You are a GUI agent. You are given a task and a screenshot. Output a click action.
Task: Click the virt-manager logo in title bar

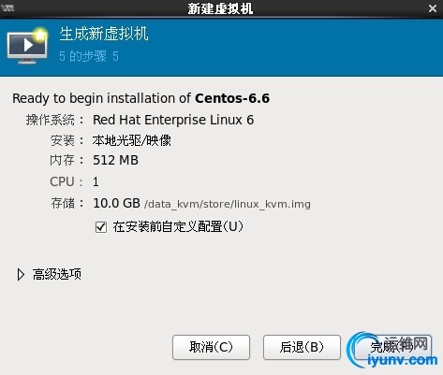[7, 7]
